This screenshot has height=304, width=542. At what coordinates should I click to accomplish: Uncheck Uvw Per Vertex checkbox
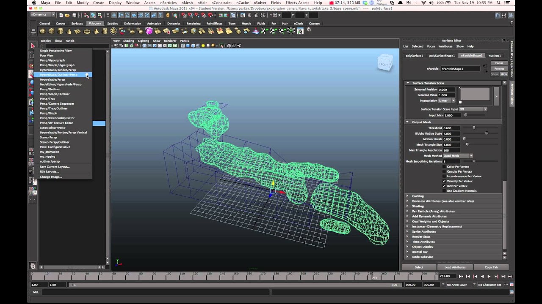444,186
